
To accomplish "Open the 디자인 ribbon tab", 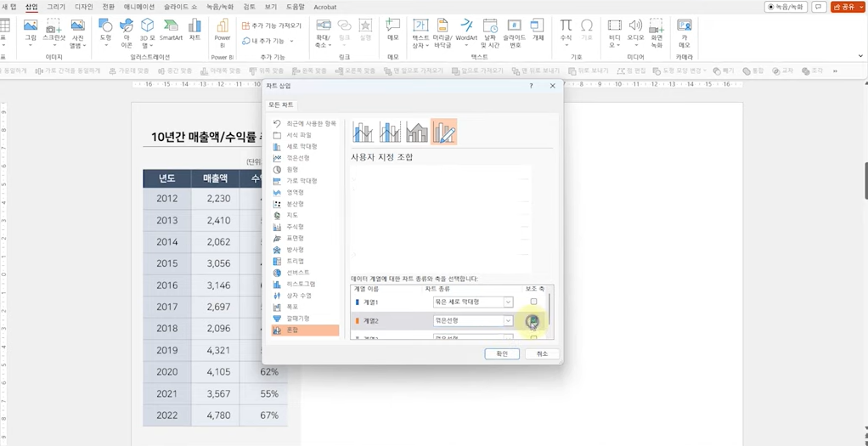I will pyautogui.click(x=83, y=7).
